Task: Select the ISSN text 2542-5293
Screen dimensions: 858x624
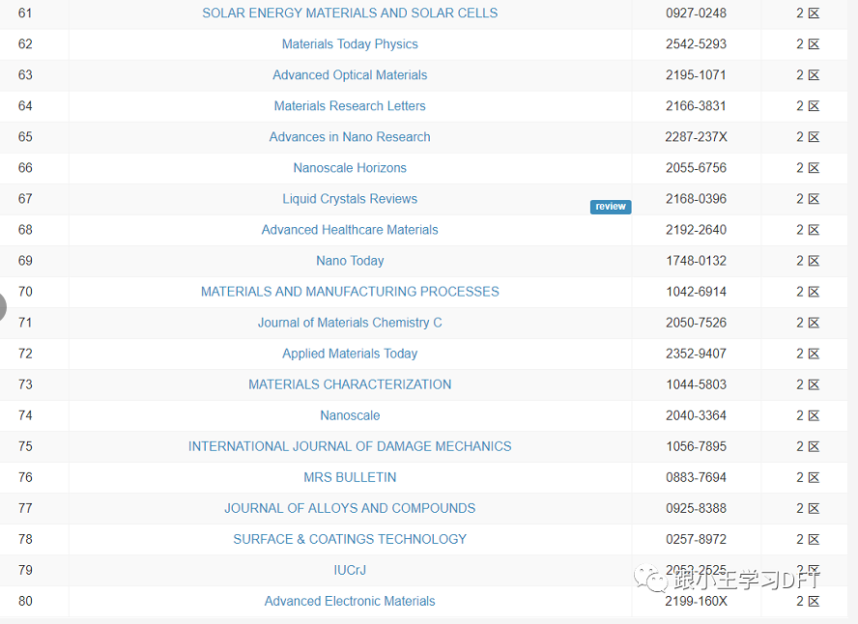Action: point(696,44)
